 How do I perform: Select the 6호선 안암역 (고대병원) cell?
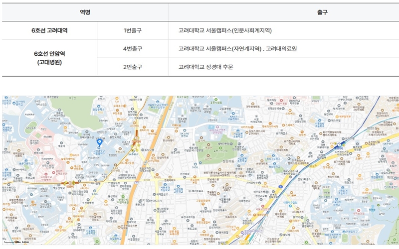coord(49,58)
